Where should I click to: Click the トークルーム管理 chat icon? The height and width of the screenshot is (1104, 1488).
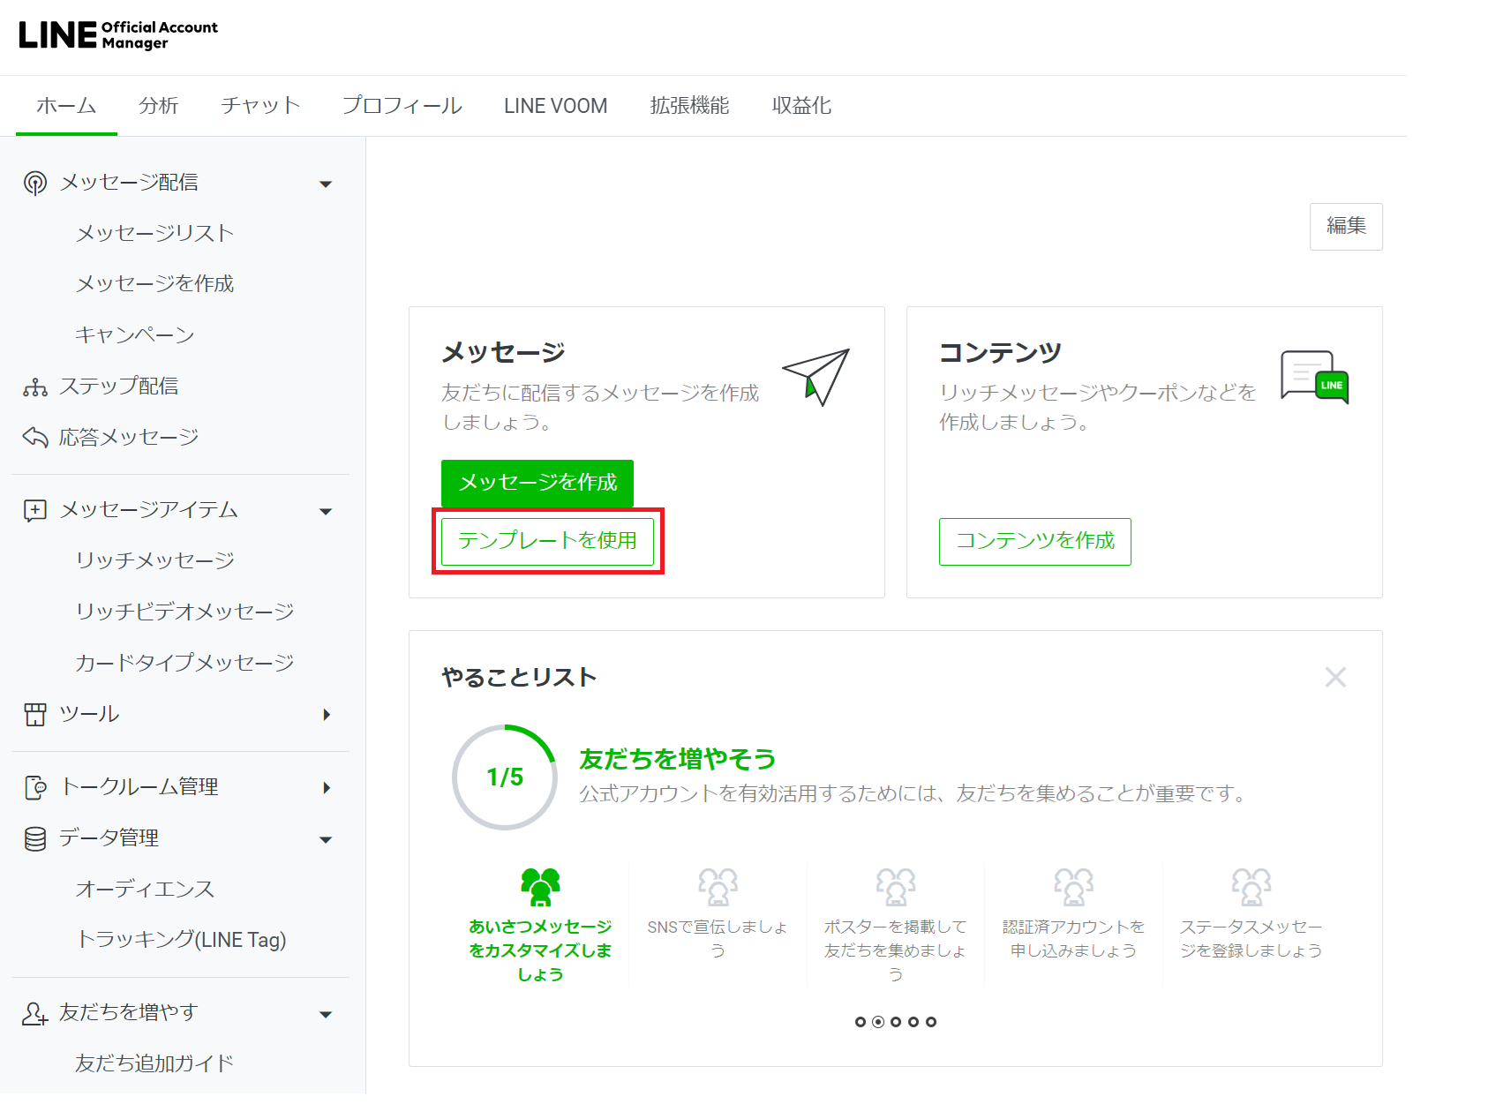35,787
